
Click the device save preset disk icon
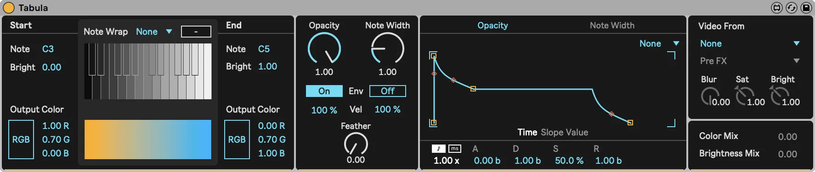click(806, 8)
